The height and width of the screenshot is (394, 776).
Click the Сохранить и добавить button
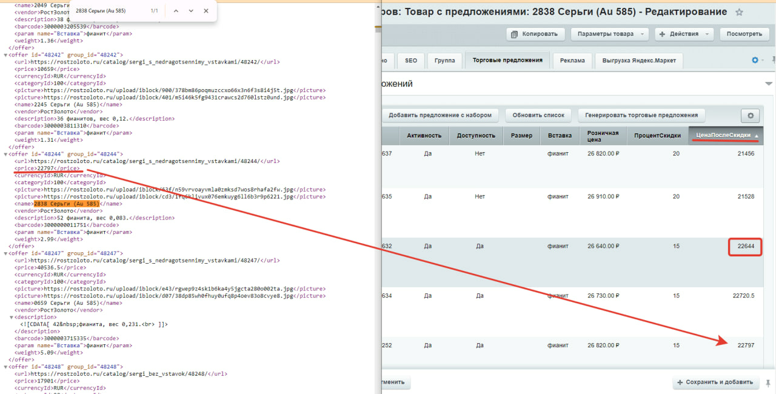(x=717, y=382)
